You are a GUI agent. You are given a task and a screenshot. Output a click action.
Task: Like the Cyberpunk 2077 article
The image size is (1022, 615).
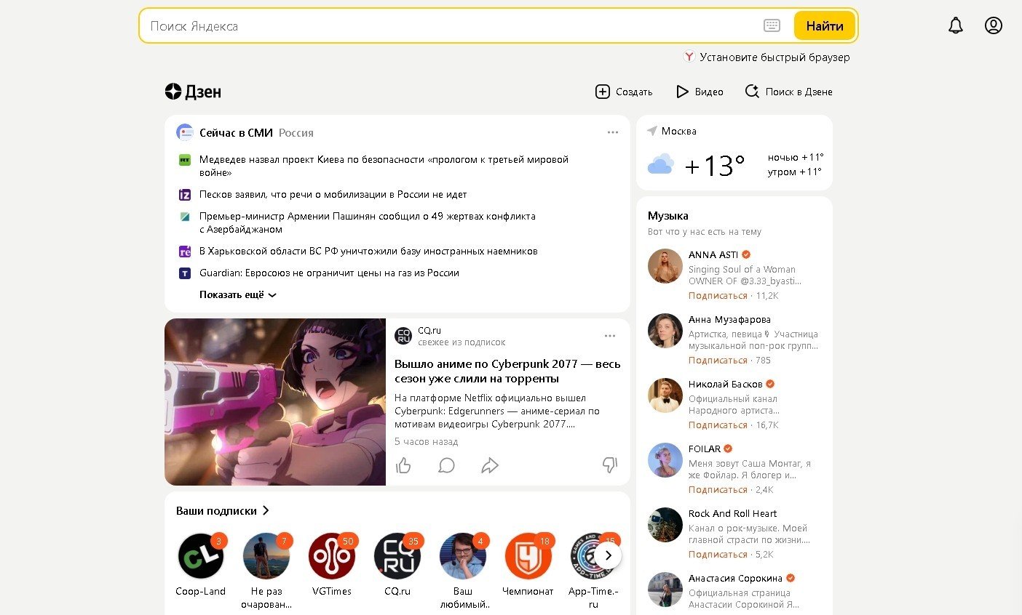[x=403, y=465]
